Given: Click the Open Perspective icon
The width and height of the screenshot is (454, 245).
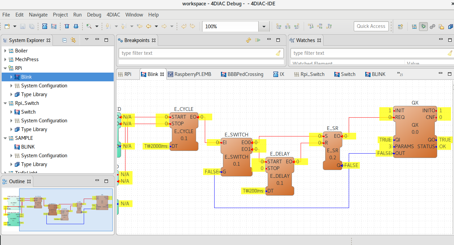Looking at the screenshot, I should tap(400, 27).
